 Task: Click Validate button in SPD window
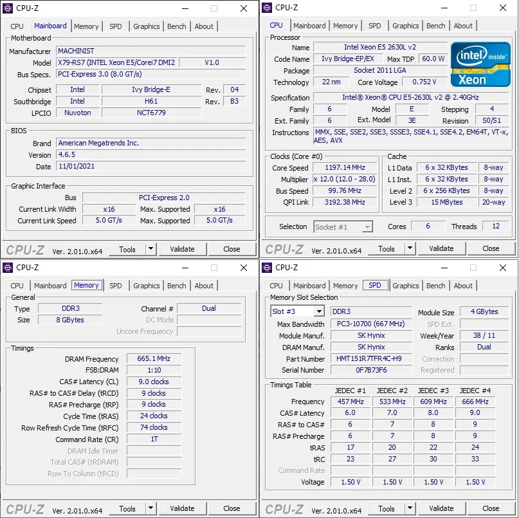pos(442,508)
